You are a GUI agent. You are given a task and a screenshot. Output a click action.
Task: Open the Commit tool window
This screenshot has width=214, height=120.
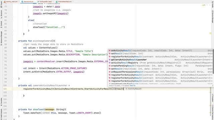1,24
